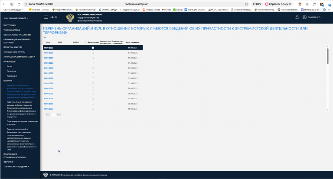Image resolution: width=333 pixels, height=179 pixels.
Task: Click the table vertical scrollbar thumb
Action: (328, 56)
